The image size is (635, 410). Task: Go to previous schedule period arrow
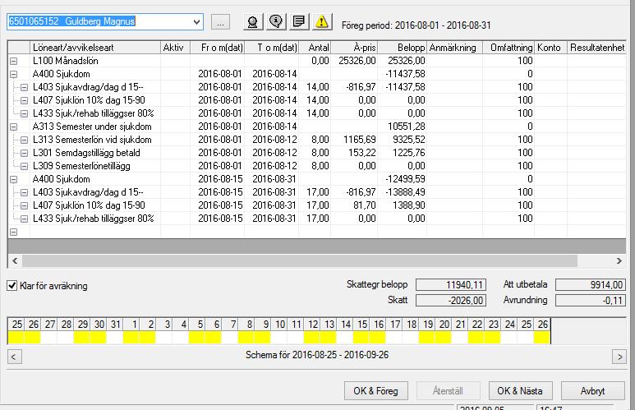coord(14,357)
